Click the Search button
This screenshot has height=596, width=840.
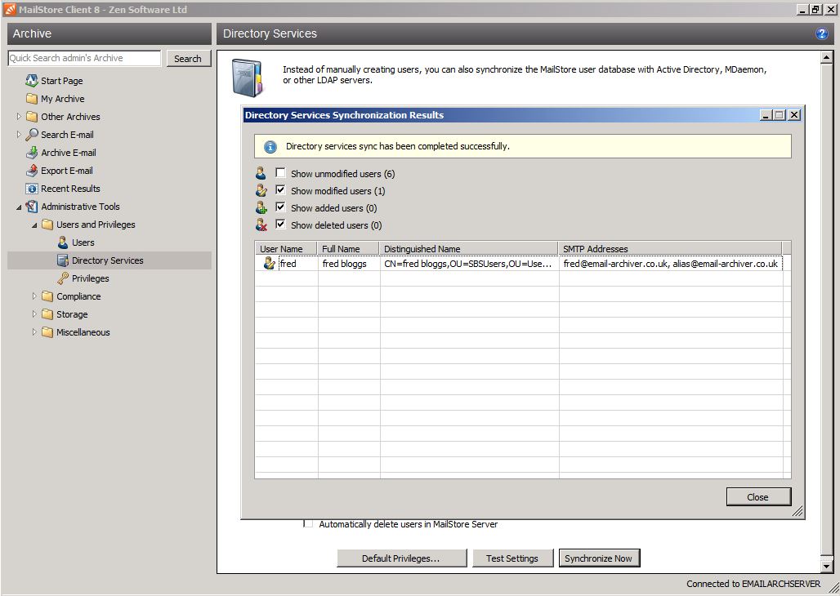pos(187,58)
